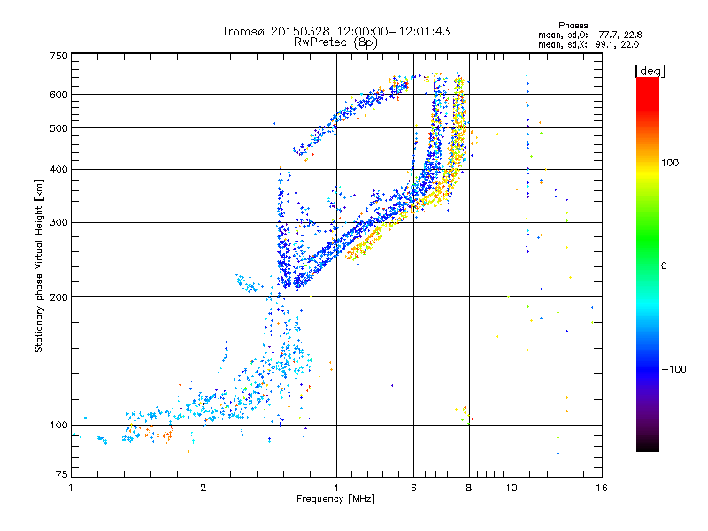Viewport: 708px width, 531px height.
Task: Click the colorbar '0' tick label
Action: pos(663,266)
